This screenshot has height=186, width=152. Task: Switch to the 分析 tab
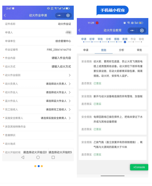point(122,50)
